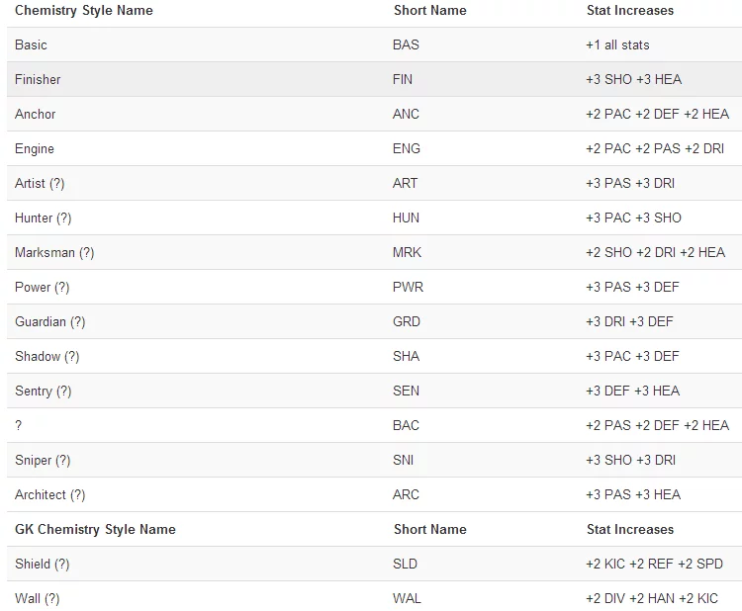
Task: Click the Artist (?) style name
Action: click(x=40, y=183)
